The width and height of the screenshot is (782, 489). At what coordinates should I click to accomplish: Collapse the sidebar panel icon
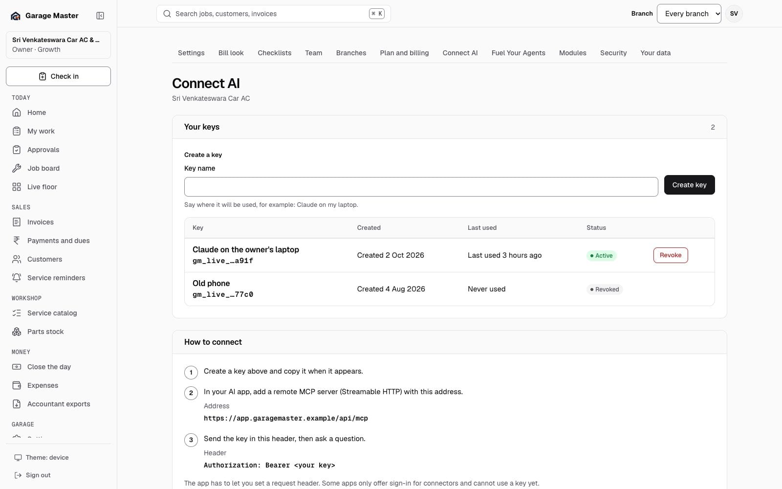(x=100, y=16)
